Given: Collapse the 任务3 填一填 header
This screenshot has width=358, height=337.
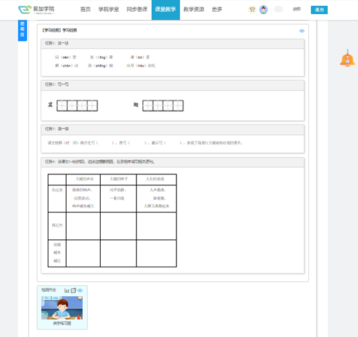Looking at the screenshot, I should click(x=173, y=129).
